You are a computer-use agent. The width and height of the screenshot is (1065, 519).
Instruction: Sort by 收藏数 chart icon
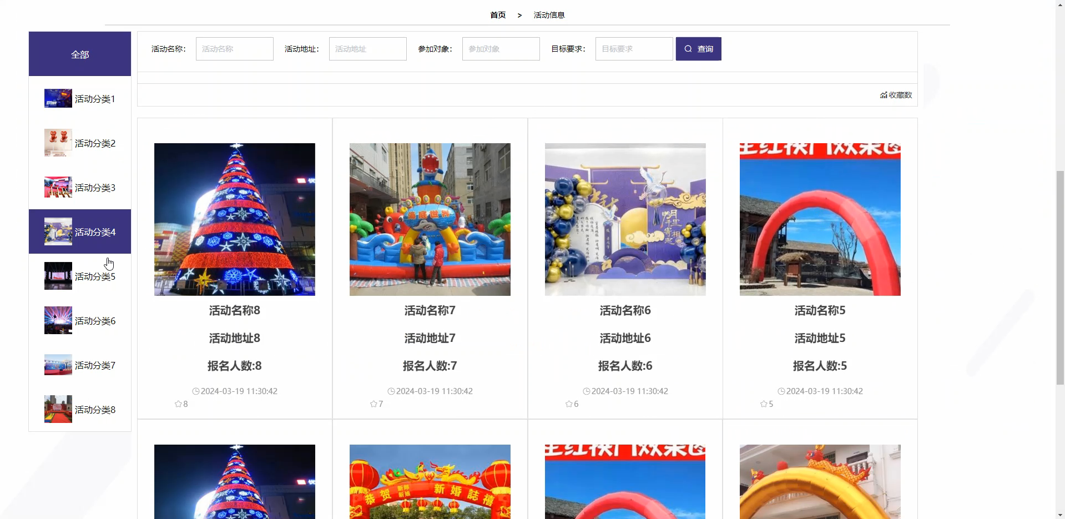coord(884,95)
